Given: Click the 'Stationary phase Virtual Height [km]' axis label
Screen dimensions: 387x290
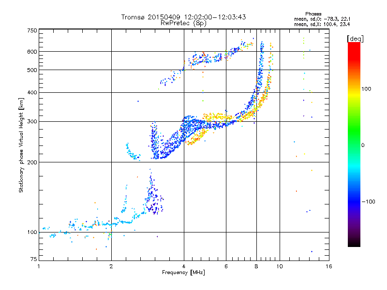Looking at the screenshot, I should (x=21, y=145).
